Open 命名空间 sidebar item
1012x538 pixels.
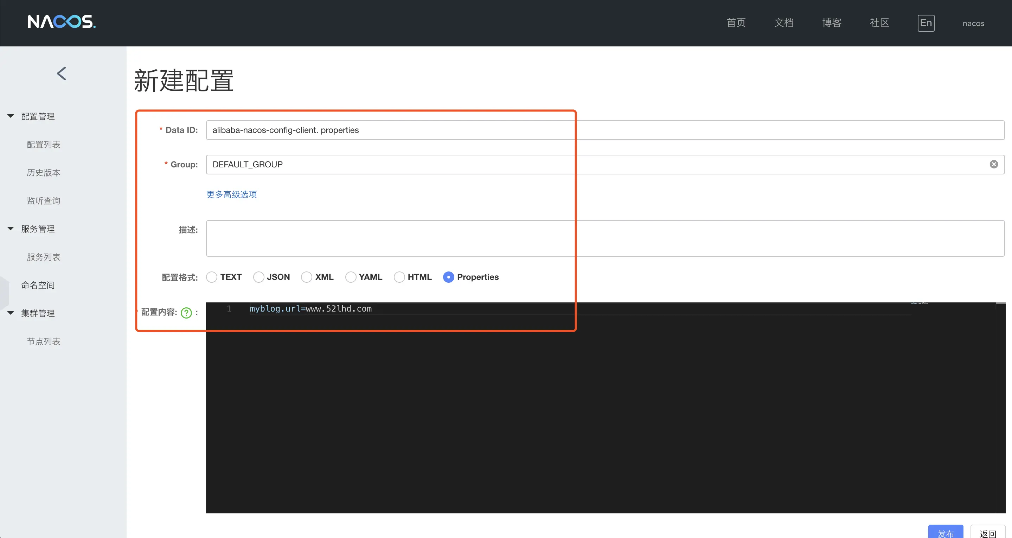[38, 285]
